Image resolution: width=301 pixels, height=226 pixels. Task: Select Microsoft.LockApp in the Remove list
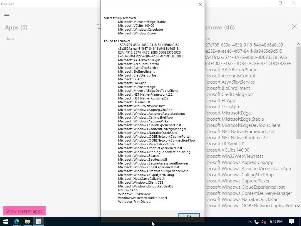(222, 107)
